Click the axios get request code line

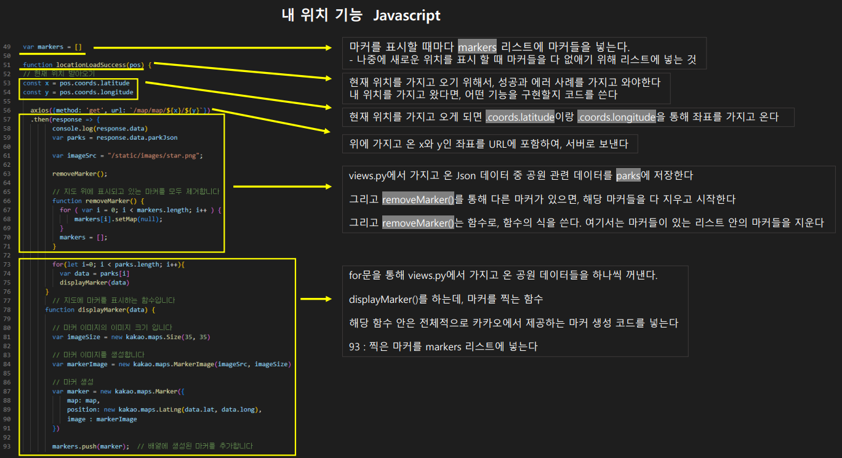pyautogui.click(x=121, y=110)
